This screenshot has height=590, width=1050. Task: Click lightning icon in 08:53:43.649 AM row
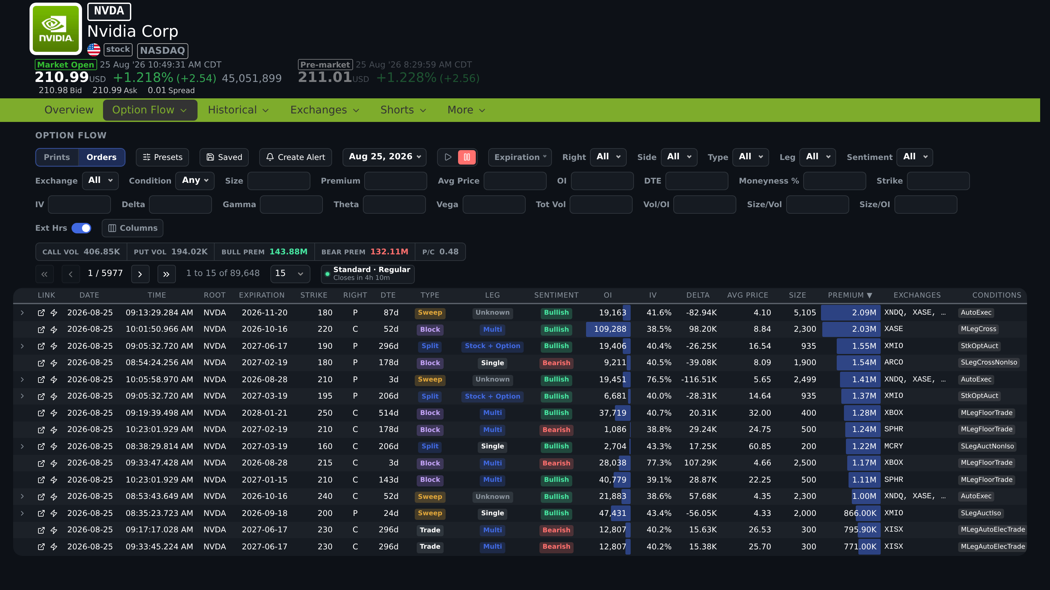54,497
